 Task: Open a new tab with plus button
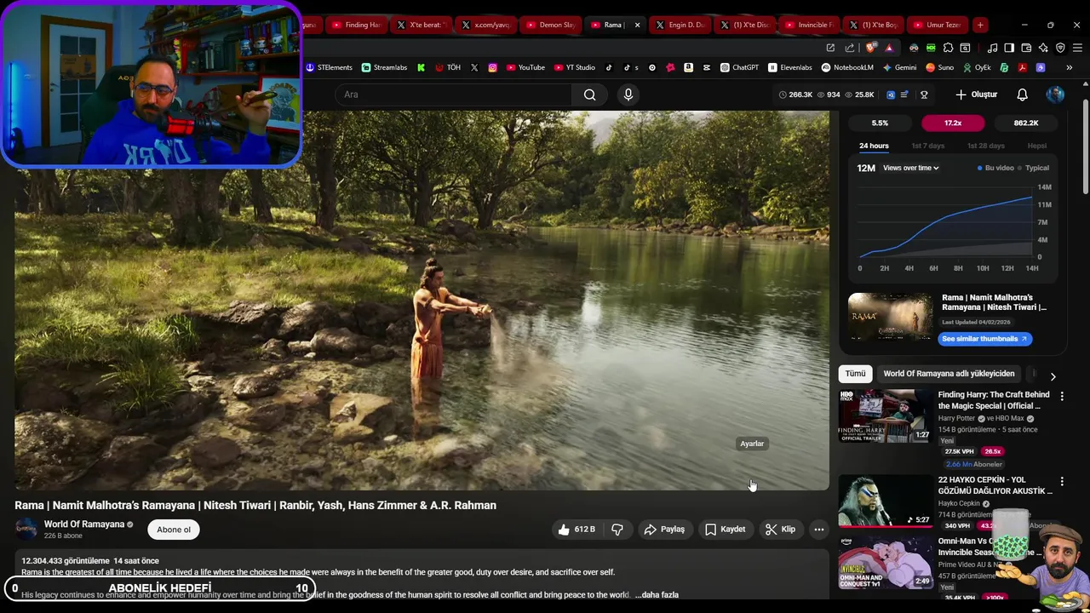pos(980,25)
